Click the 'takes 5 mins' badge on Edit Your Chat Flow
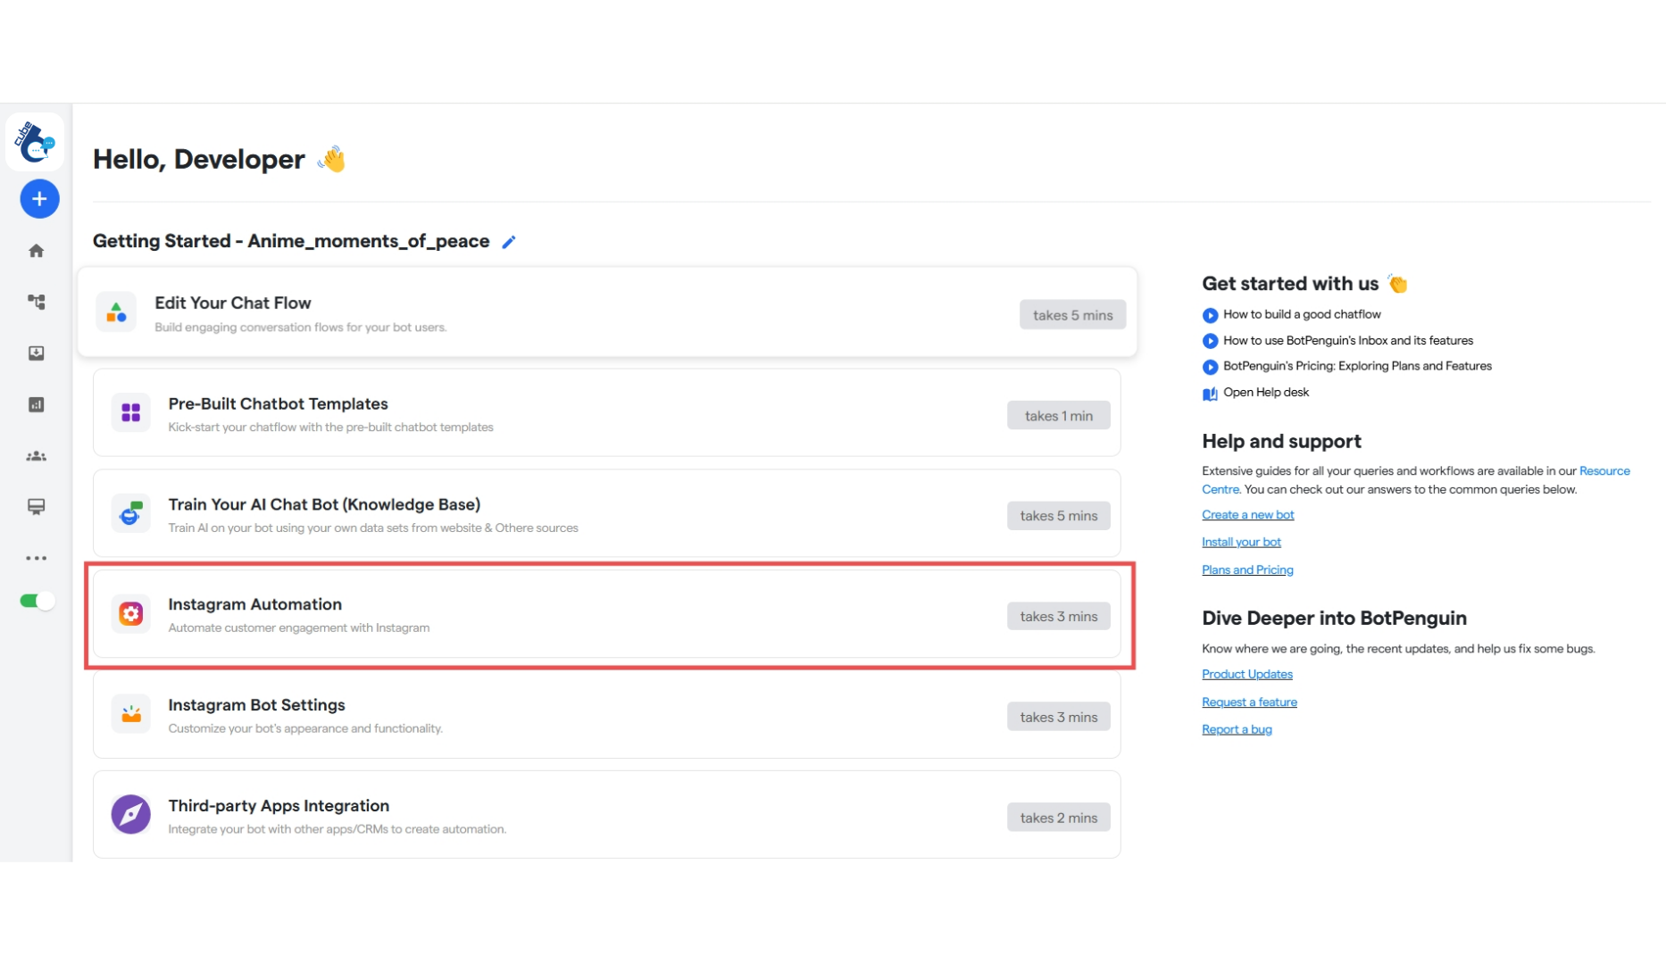 [1073, 315]
